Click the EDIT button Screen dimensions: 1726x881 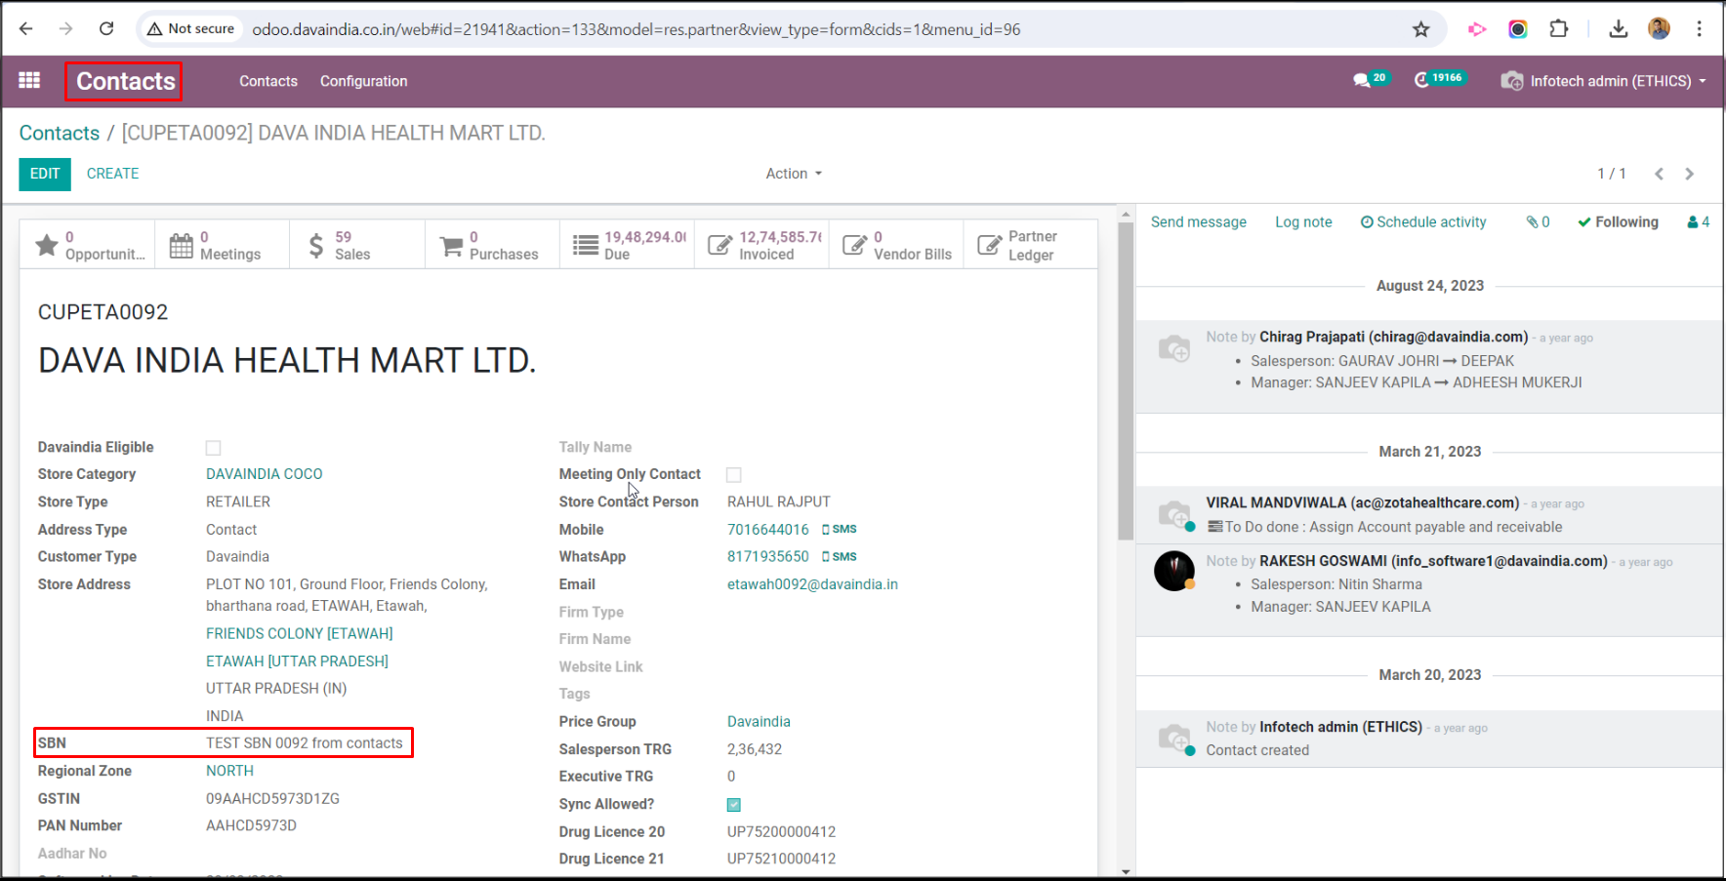click(x=45, y=174)
